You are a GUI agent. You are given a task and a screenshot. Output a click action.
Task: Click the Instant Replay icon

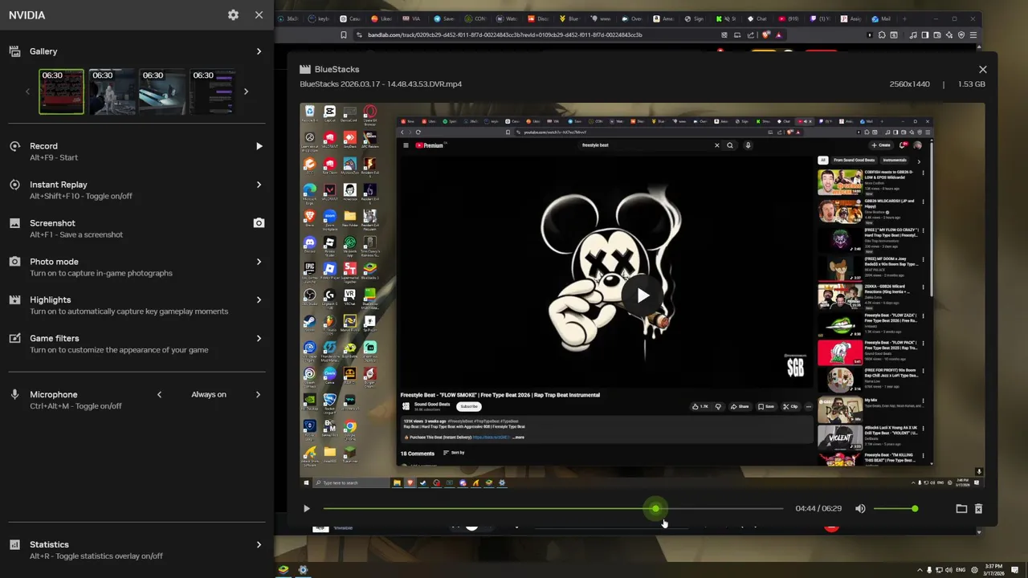click(x=14, y=185)
